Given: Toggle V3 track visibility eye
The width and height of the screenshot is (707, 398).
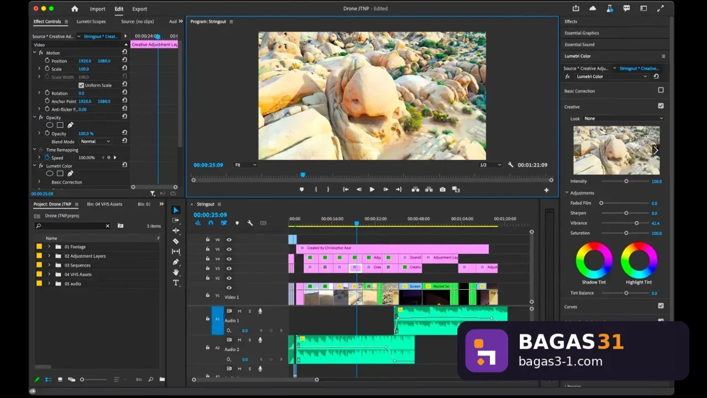Looking at the screenshot, I should coord(229,268).
